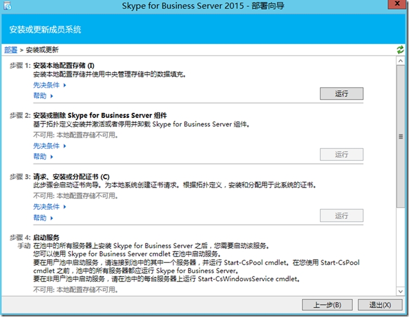Viewport: 409px width, 317px height.
Task: Open the 部署 breadcrumb link
Action: coord(11,50)
